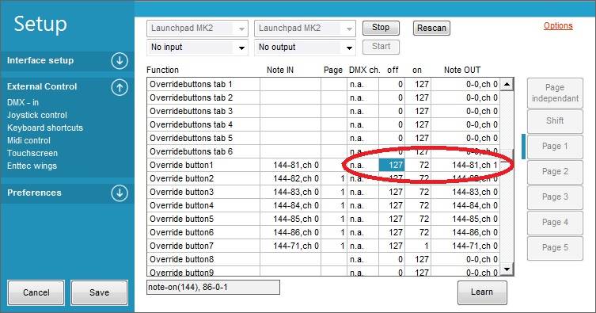Click the Stop button
The height and width of the screenshot is (313, 596).
point(381,28)
